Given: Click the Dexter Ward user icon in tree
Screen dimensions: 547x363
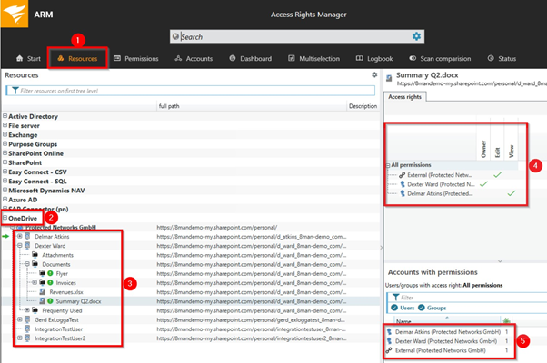Looking at the screenshot, I should 27,246.
